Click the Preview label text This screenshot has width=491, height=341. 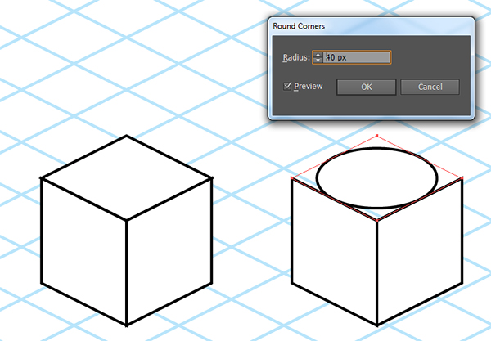[x=309, y=87]
